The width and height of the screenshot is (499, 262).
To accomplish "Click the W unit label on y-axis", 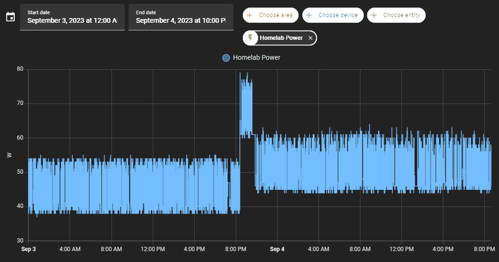I will 9,155.
